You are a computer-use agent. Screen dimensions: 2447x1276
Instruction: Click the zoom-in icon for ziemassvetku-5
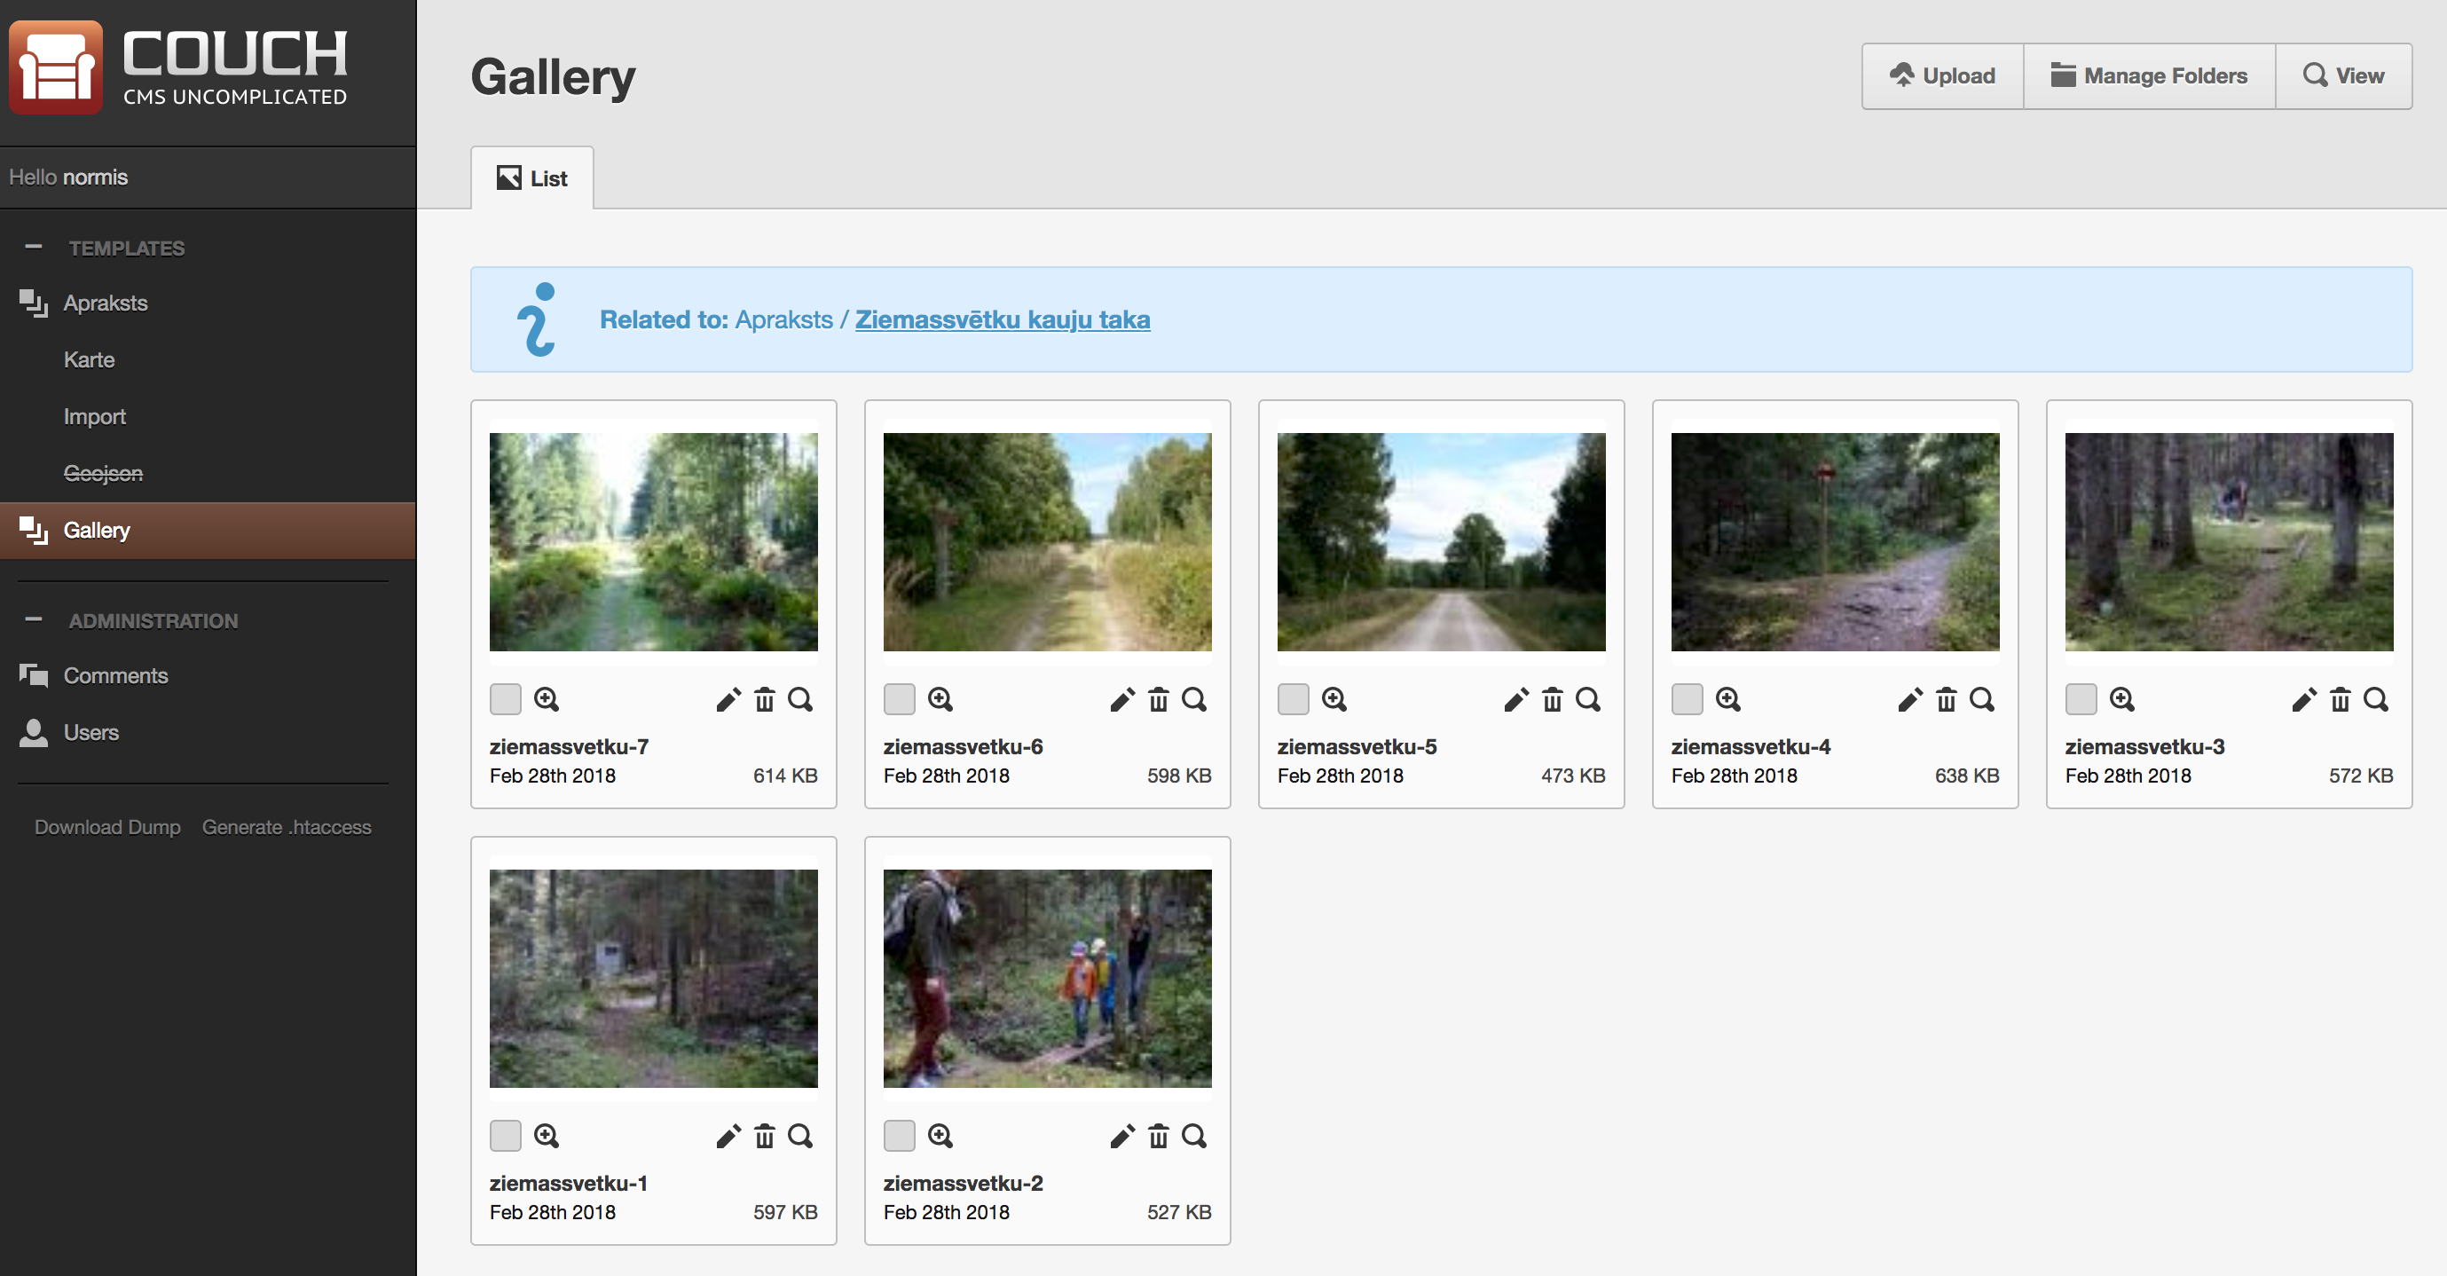pyautogui.click(x=1334, y=699)
